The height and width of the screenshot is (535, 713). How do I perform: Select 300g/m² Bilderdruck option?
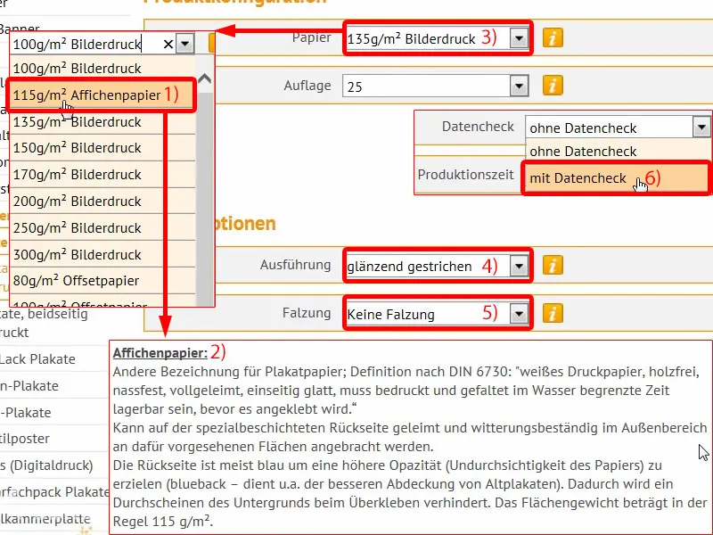click(102, 255)
